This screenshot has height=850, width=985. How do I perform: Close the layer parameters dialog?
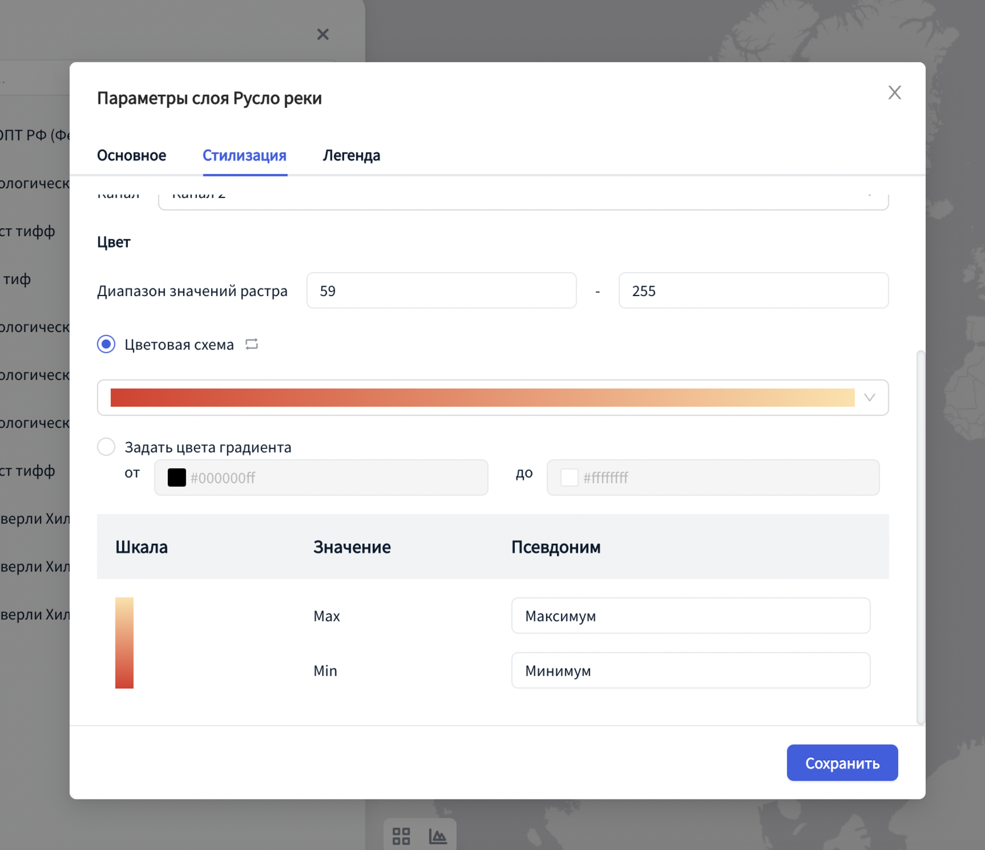(894, 93)
